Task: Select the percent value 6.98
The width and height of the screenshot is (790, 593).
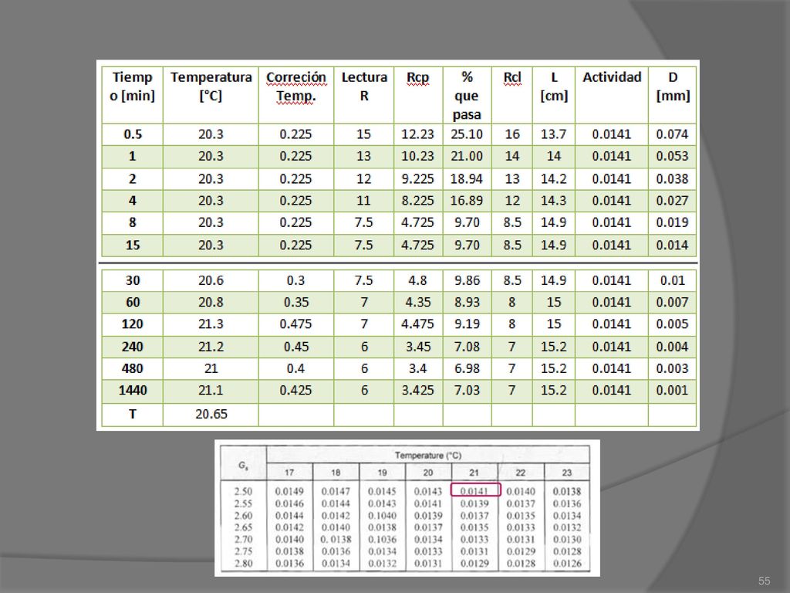Action: click(x=467, y=368)
